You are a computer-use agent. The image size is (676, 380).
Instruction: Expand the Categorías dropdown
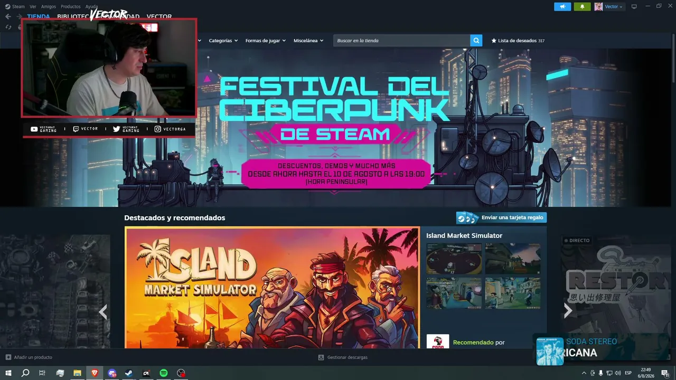click(x=223, y=41)
